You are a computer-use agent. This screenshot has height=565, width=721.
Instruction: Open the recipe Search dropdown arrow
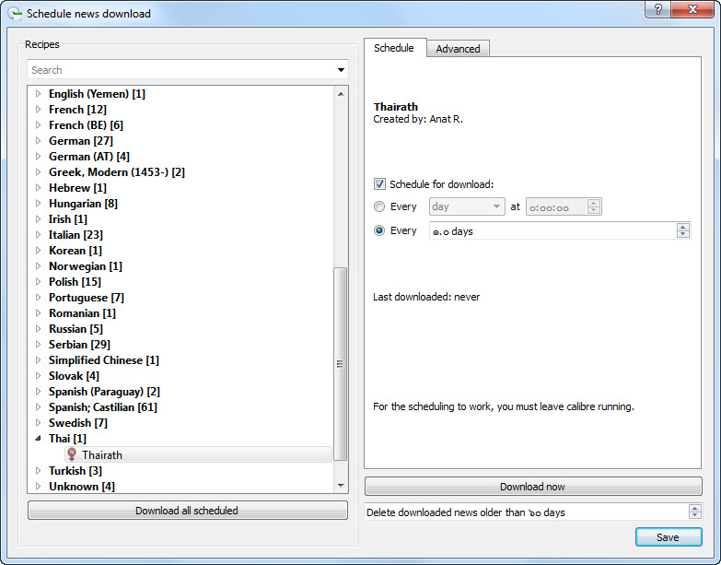click(341, 70)
